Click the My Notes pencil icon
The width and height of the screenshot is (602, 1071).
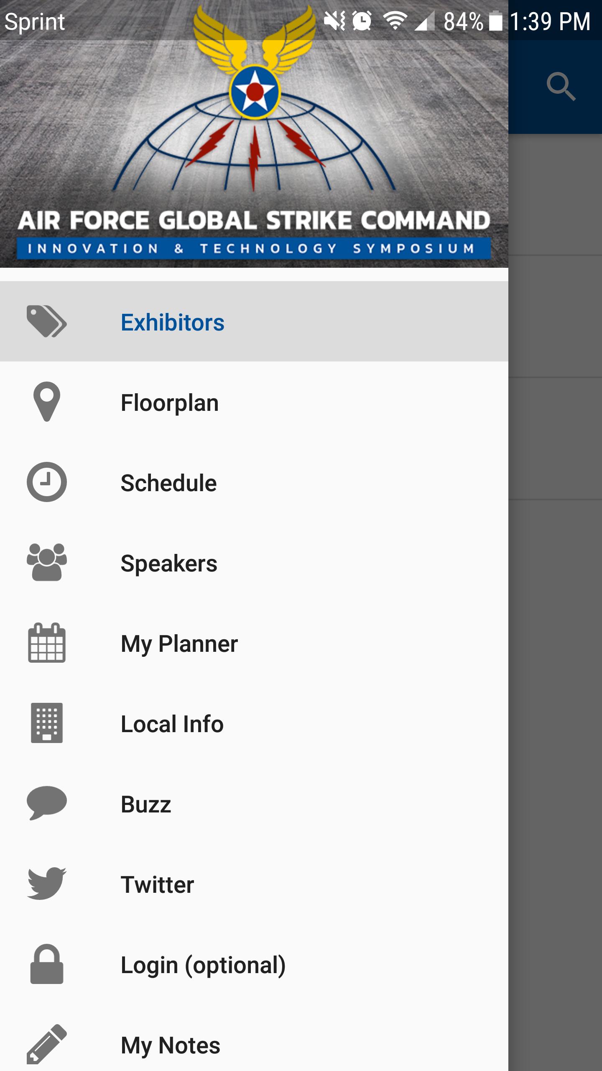(46, 1044)
